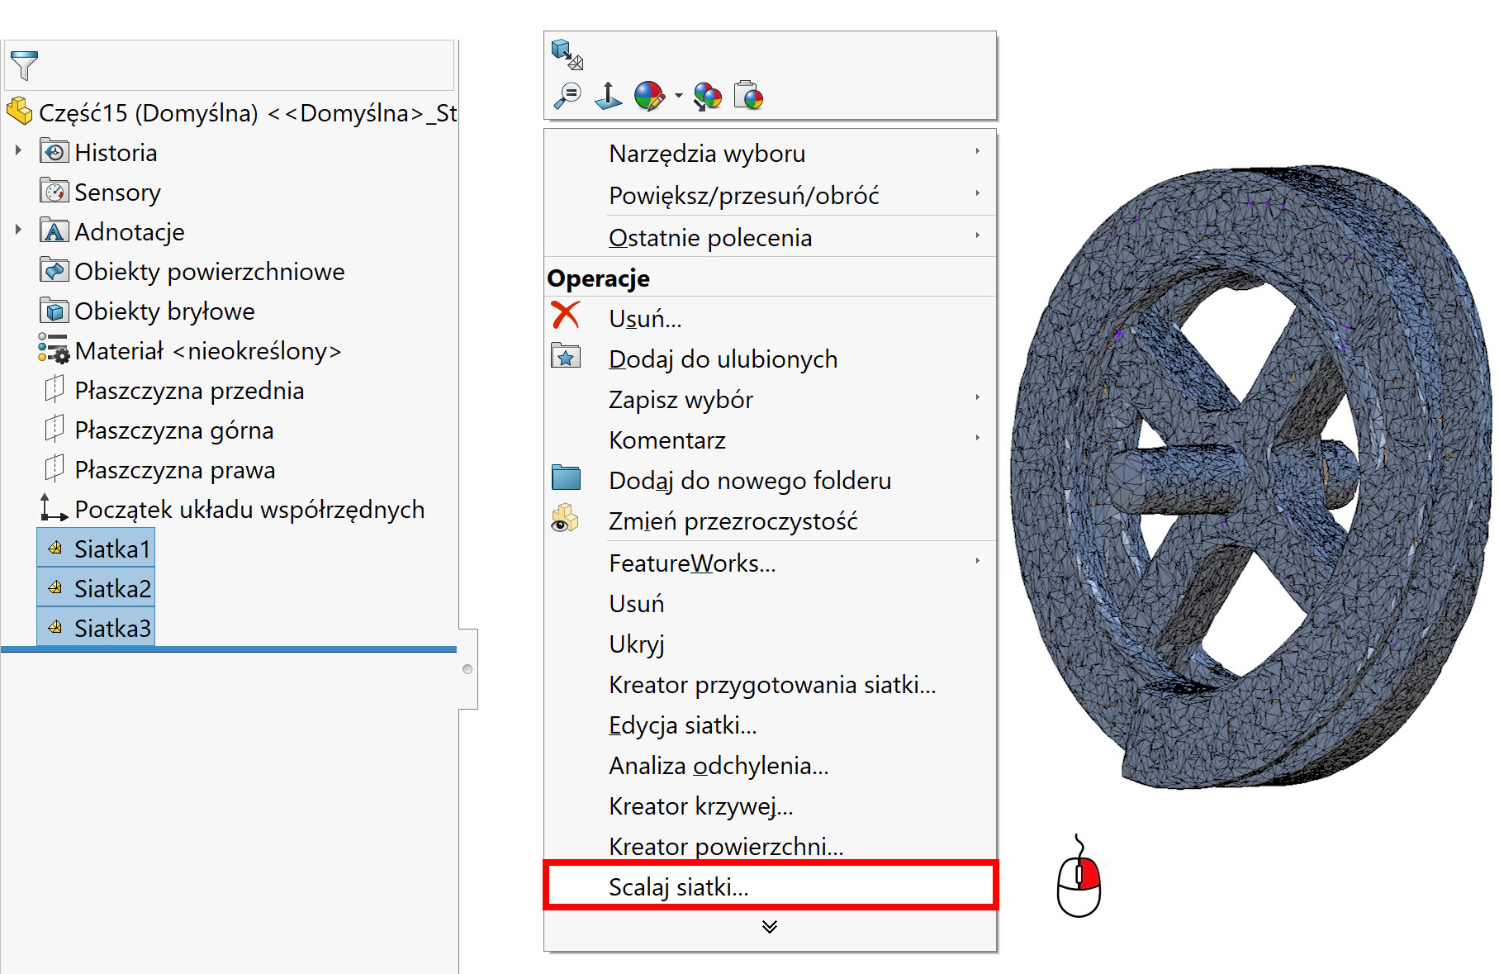Open the dropdown arrow next to Edit Appearance
This screenshot has height=974, width=1499.
679,96
